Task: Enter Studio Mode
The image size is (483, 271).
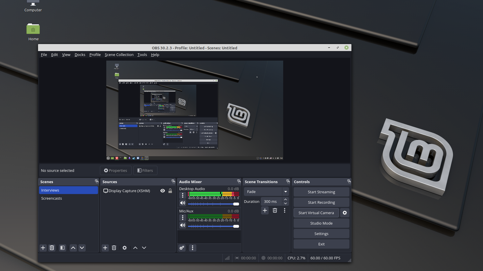Action: pyautogui.click(x=321, y=223)
